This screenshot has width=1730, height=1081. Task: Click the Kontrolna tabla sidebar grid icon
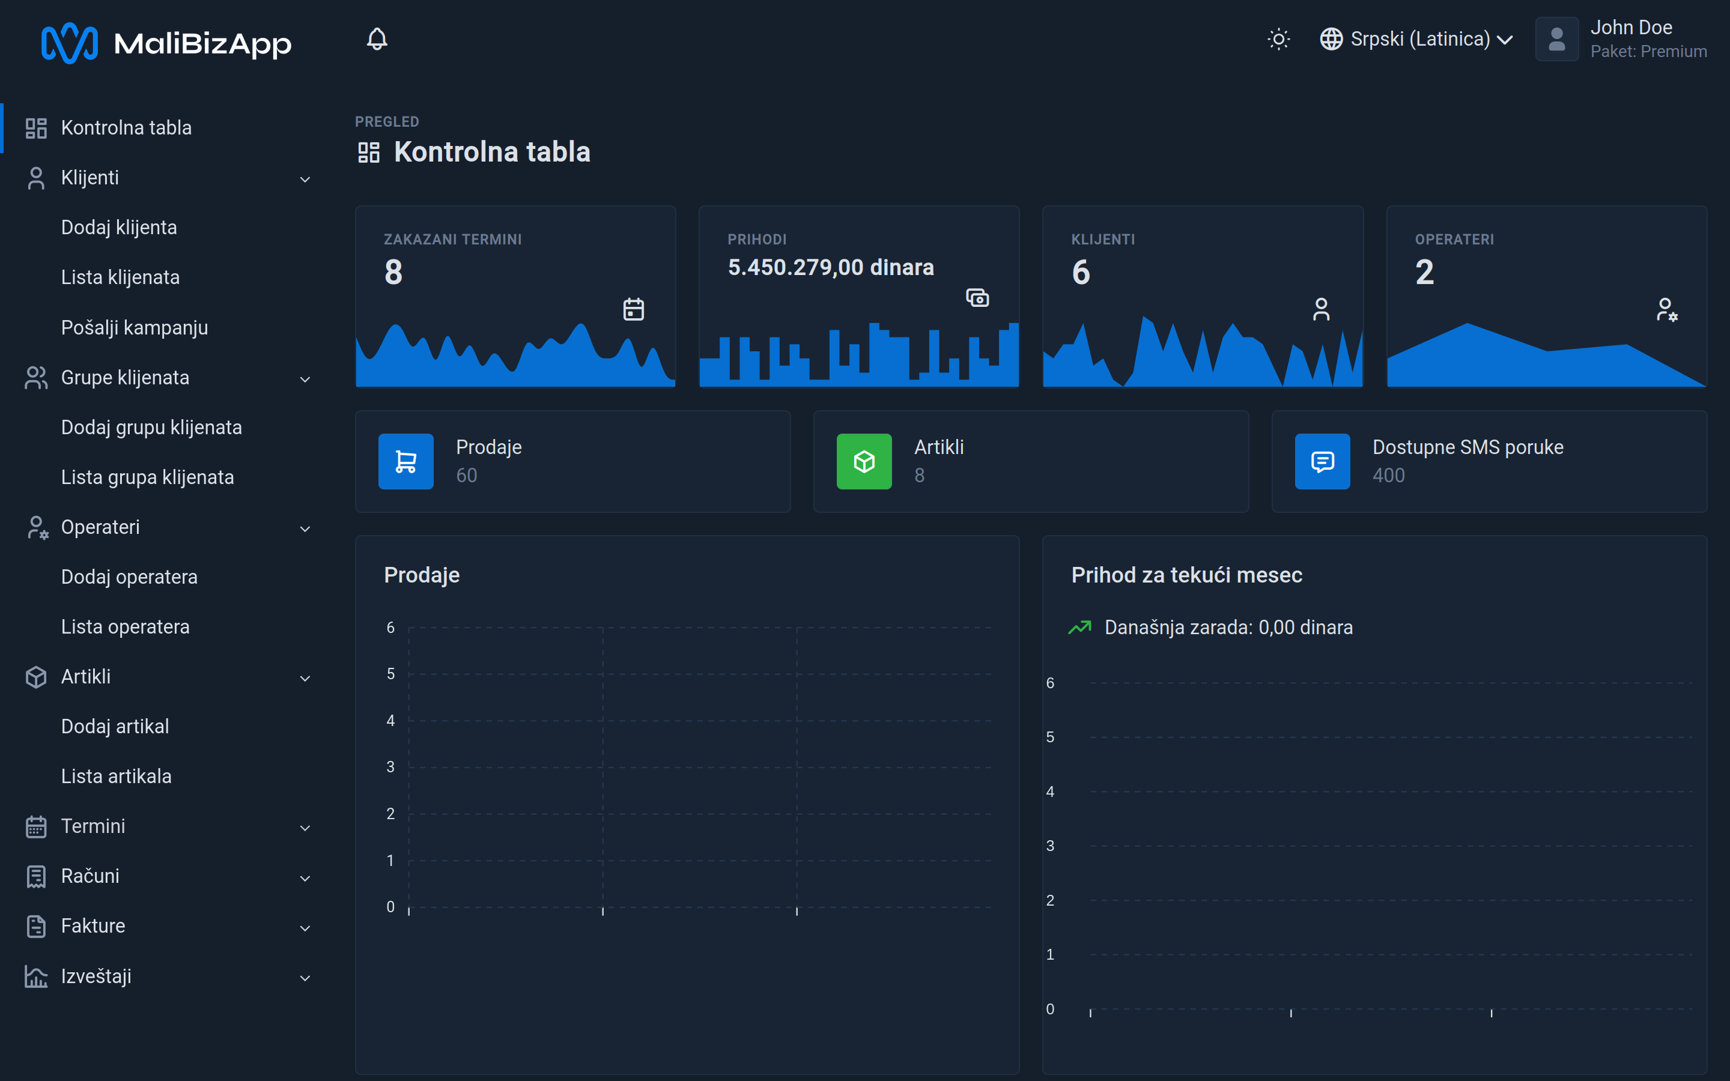(36, 128)
